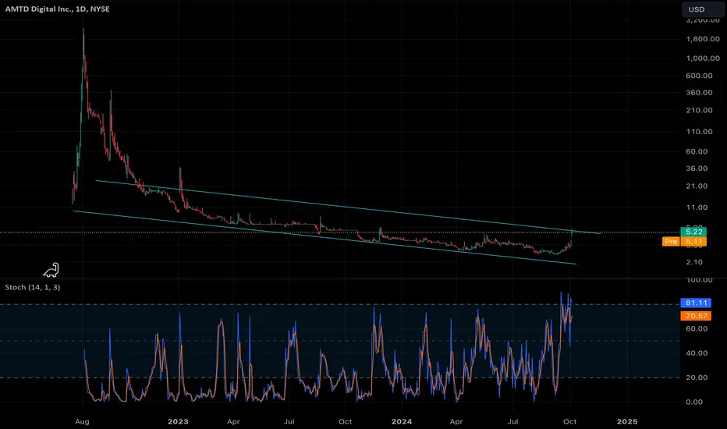Click the 0.00 stochastic axis label
This screenshot has height=429, width=727.
(694, 402)
